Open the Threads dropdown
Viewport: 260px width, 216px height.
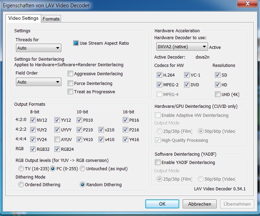pos(38,48)
